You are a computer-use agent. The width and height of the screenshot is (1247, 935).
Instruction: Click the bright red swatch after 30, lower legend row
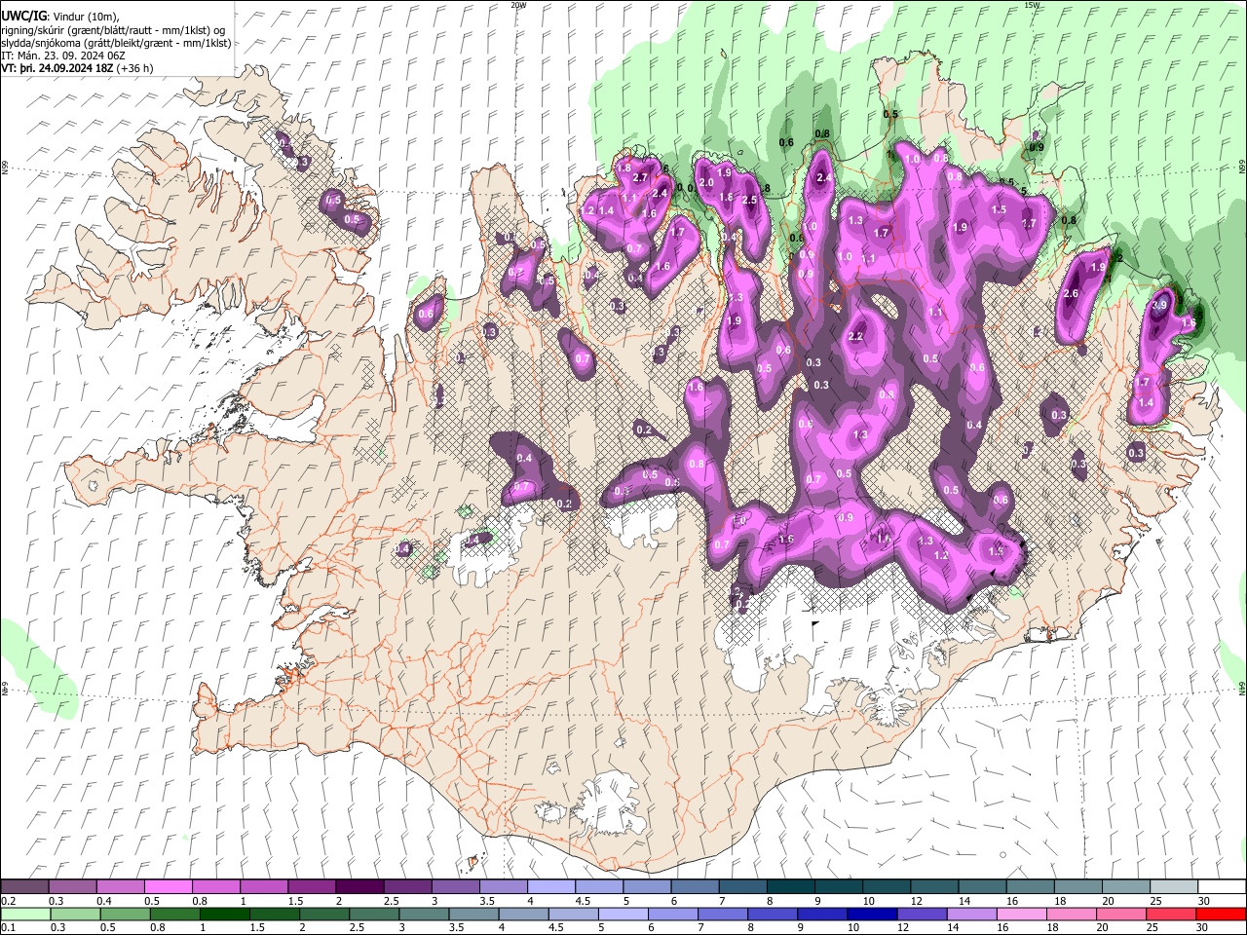click(x=1221, y=914)
